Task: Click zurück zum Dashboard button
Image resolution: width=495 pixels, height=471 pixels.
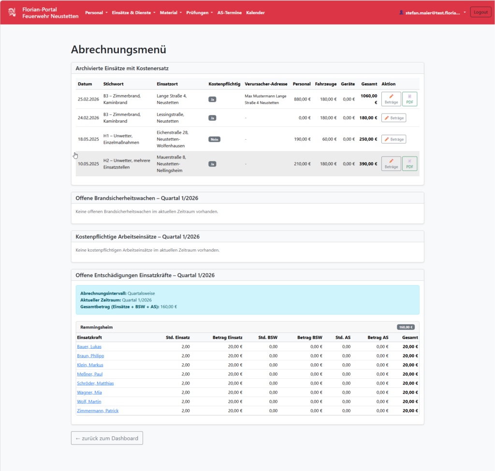Action: click(107, 438)
